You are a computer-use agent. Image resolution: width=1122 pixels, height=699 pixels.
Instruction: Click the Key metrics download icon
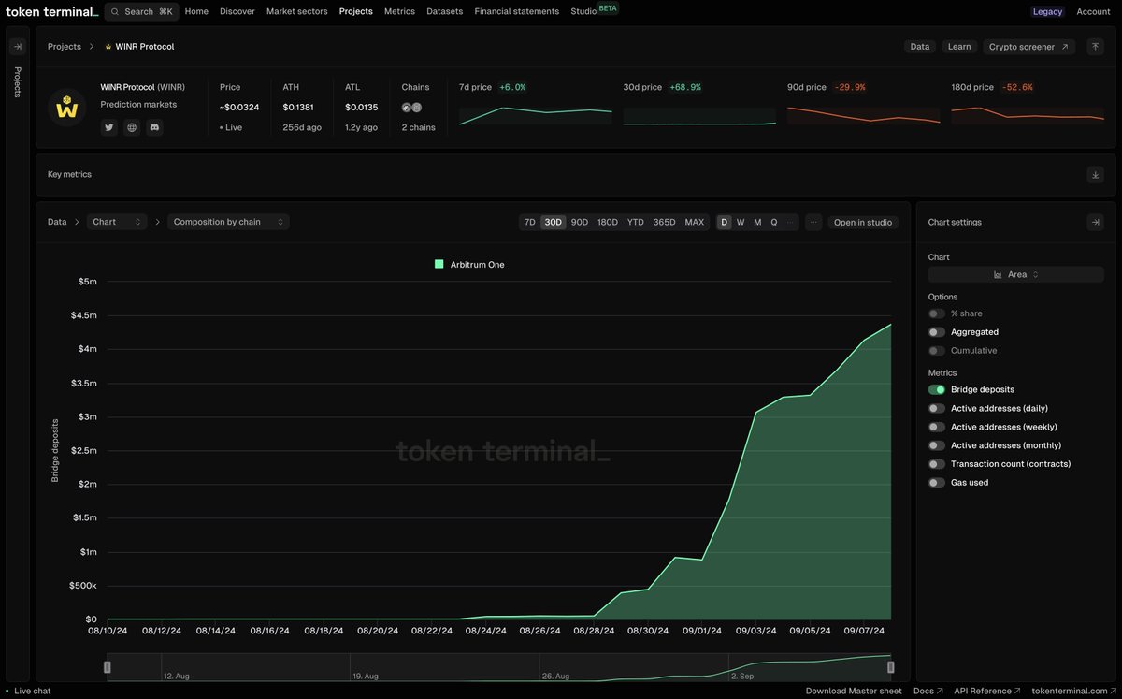(1094, 174)
